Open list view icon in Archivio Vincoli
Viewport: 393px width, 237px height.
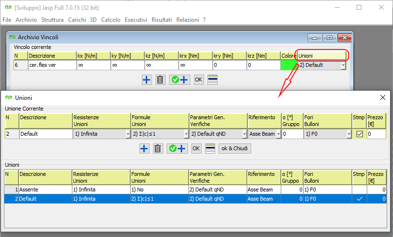click(x=213, y=80)
